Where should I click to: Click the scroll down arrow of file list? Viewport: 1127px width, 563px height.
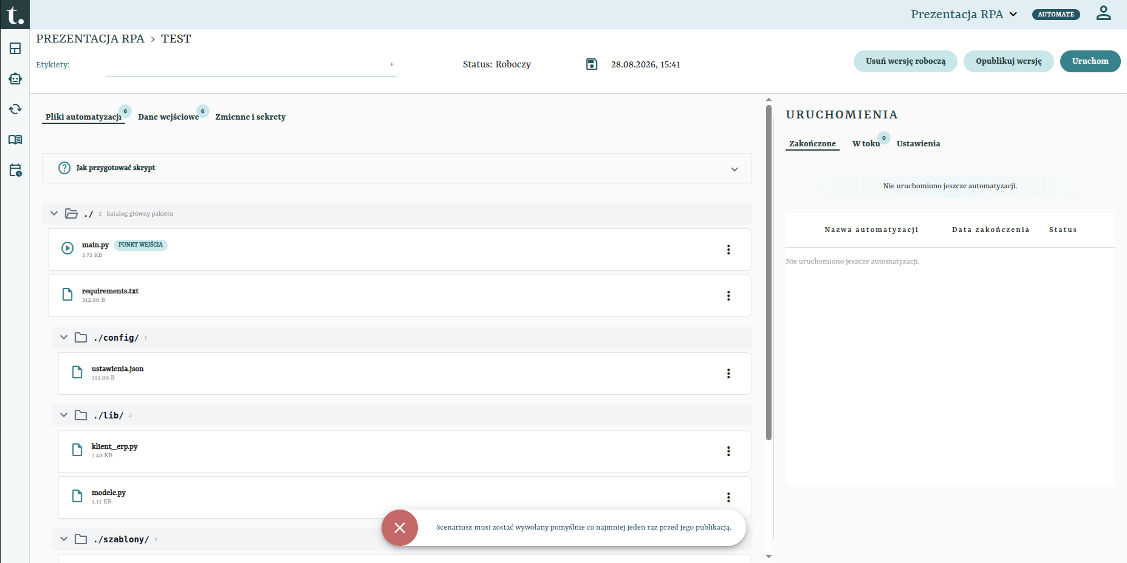769,556
